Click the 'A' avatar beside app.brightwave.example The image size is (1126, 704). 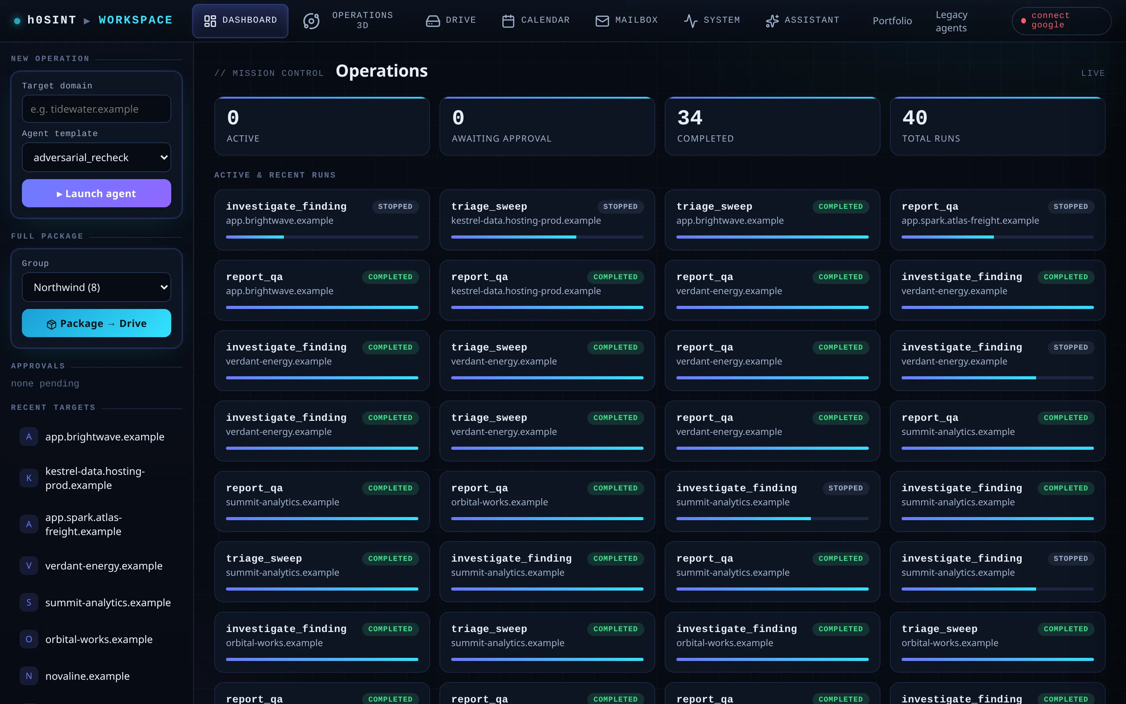(29, 437)
